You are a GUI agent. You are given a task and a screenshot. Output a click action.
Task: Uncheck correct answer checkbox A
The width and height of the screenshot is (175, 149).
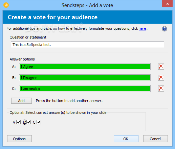pyautogui.click(x=18, y=122)
